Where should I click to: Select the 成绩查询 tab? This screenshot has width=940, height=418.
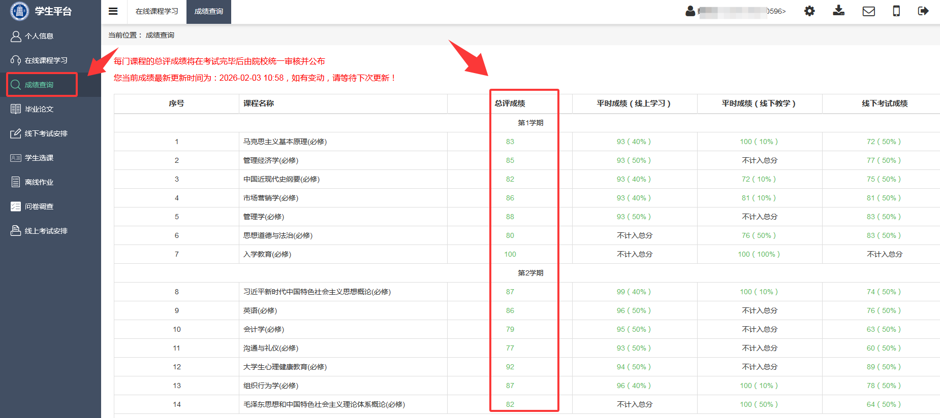click(209, 11)
